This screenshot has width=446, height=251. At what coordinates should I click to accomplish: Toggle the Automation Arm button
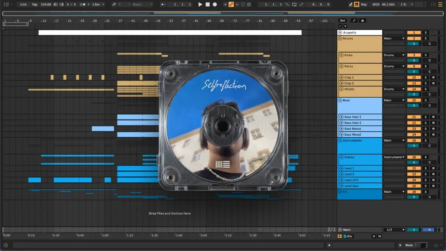(231, 5)
